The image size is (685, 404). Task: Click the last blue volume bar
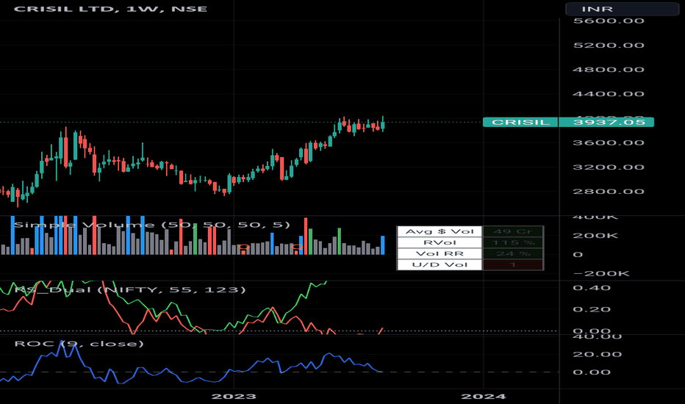tap(383, 245)
